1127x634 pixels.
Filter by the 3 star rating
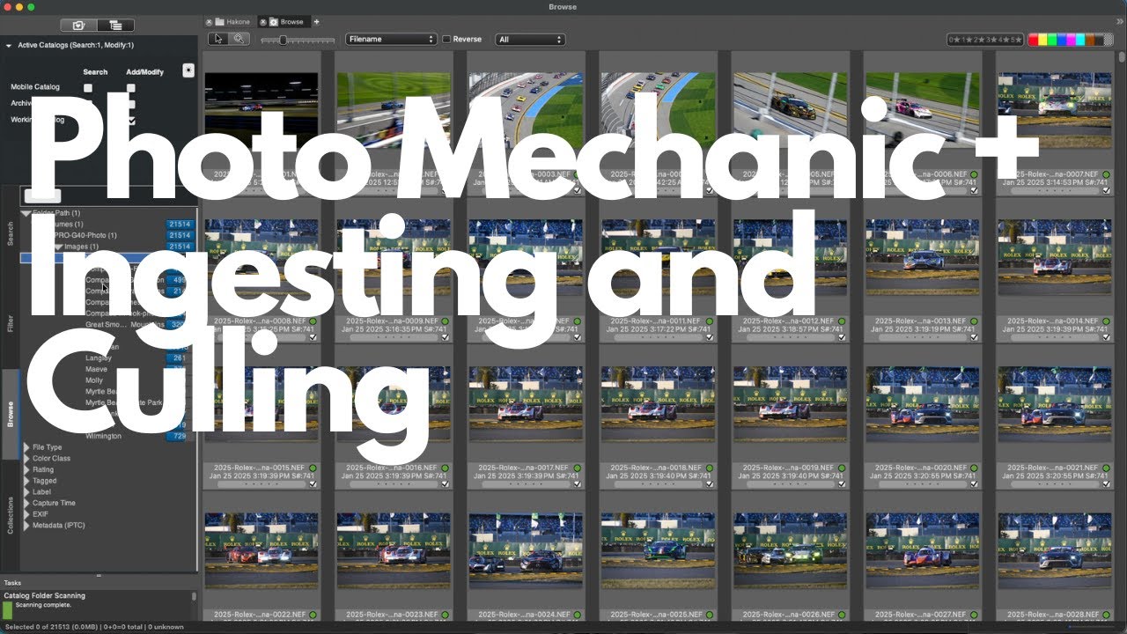(992, 40)
